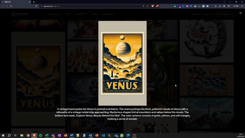Launch Firefox from the taskbar
Image resolution: width=245 pixels, height=138 pixels.
65,135
